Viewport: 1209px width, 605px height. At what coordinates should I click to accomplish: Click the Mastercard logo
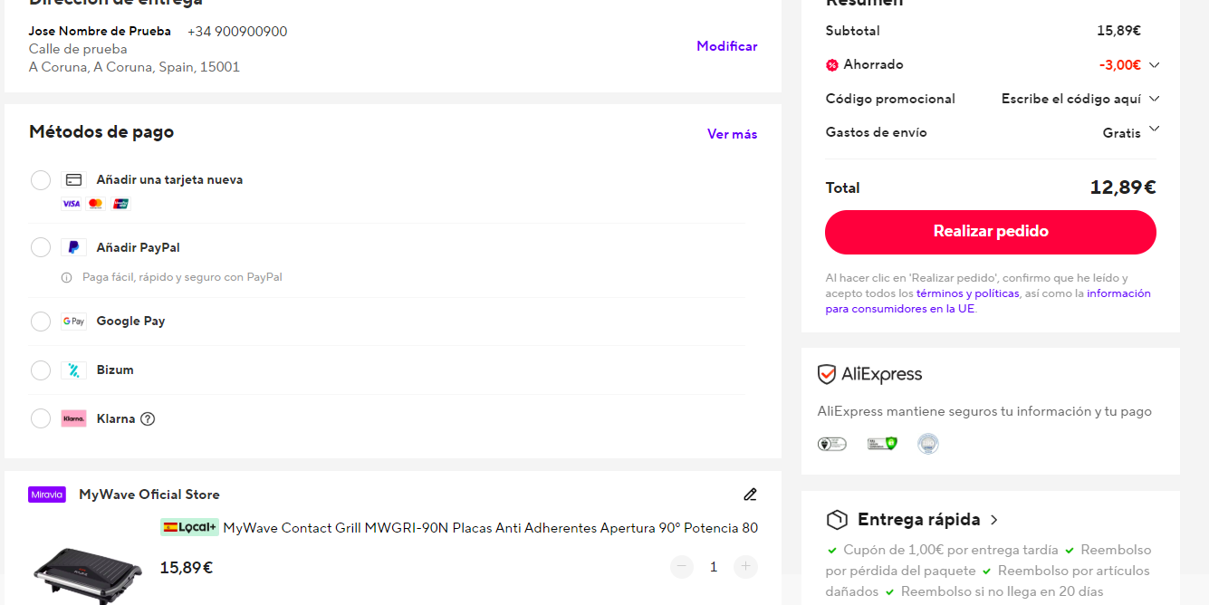(95, 204)
